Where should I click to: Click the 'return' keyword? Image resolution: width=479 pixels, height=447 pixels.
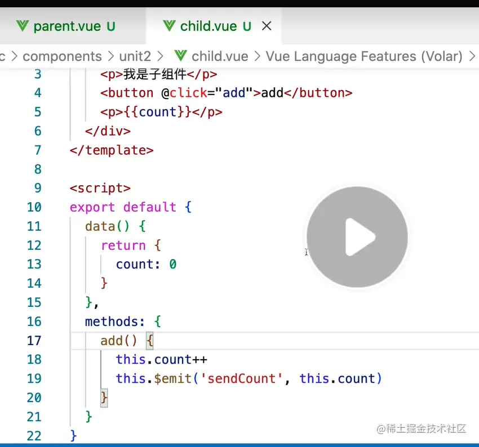point(123,245)
